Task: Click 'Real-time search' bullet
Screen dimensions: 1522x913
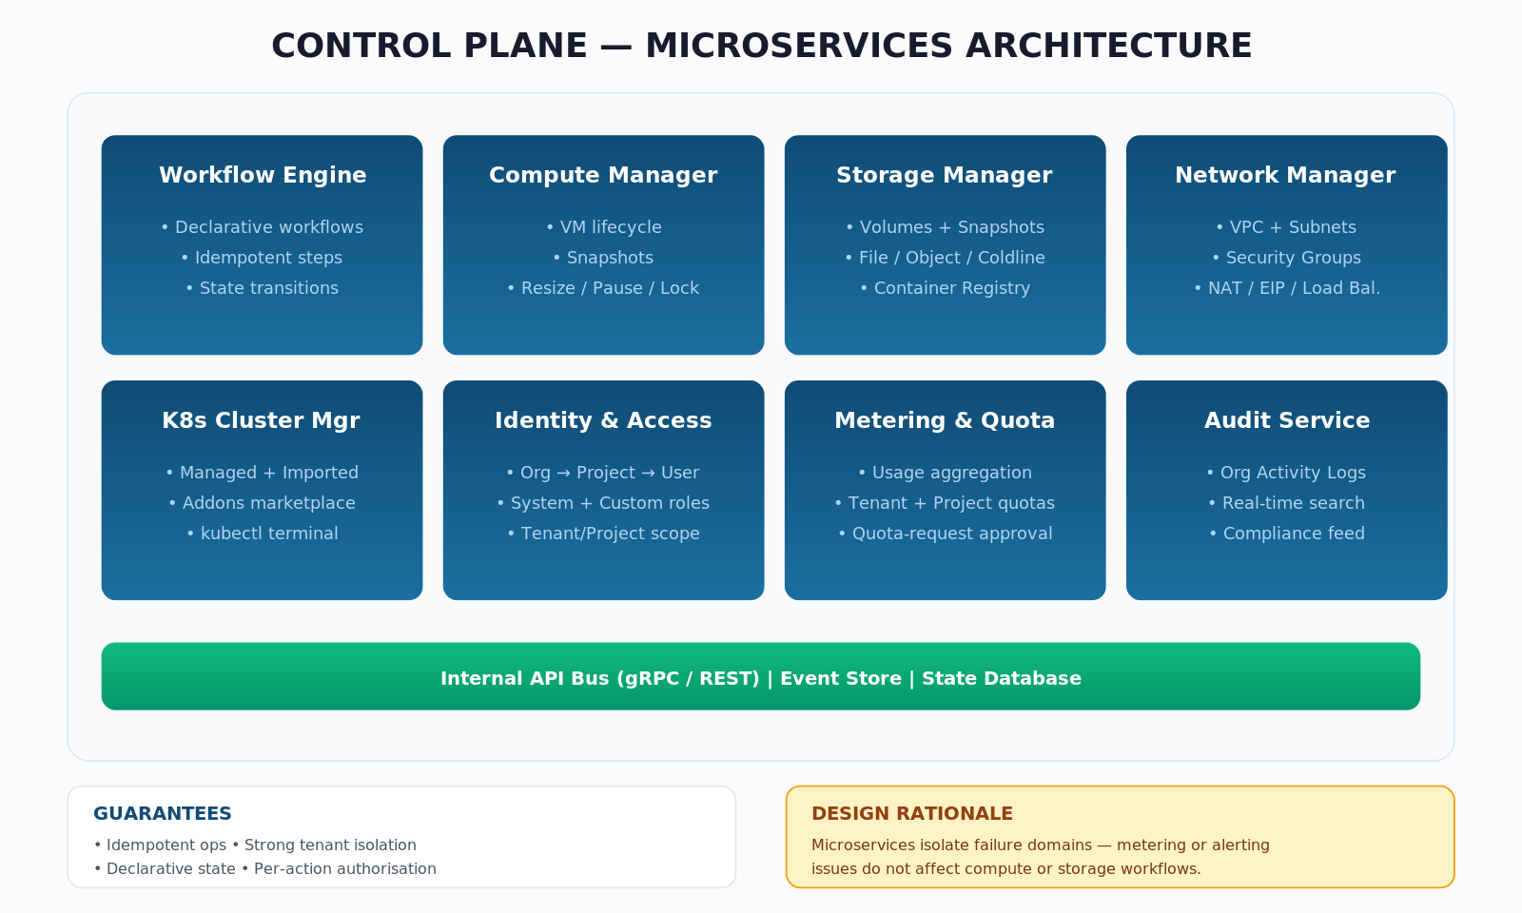Action: tap(1286, 503)
